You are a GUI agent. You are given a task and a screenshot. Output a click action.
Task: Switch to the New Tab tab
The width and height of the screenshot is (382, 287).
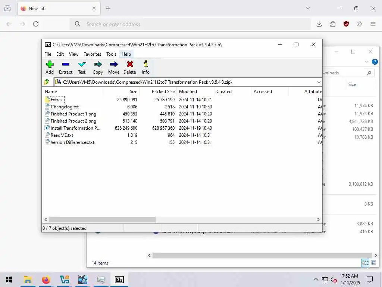[59, 9]
